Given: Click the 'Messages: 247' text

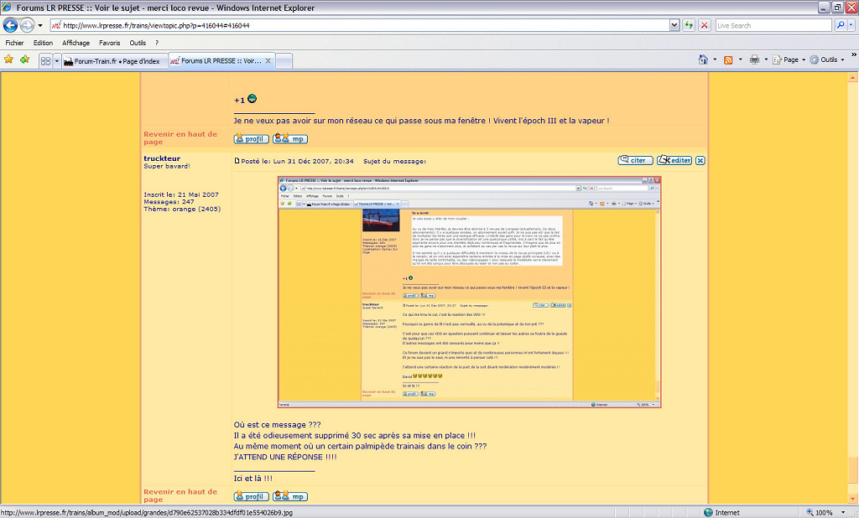Looking at the screenshot, I should (x=169, y=201).
